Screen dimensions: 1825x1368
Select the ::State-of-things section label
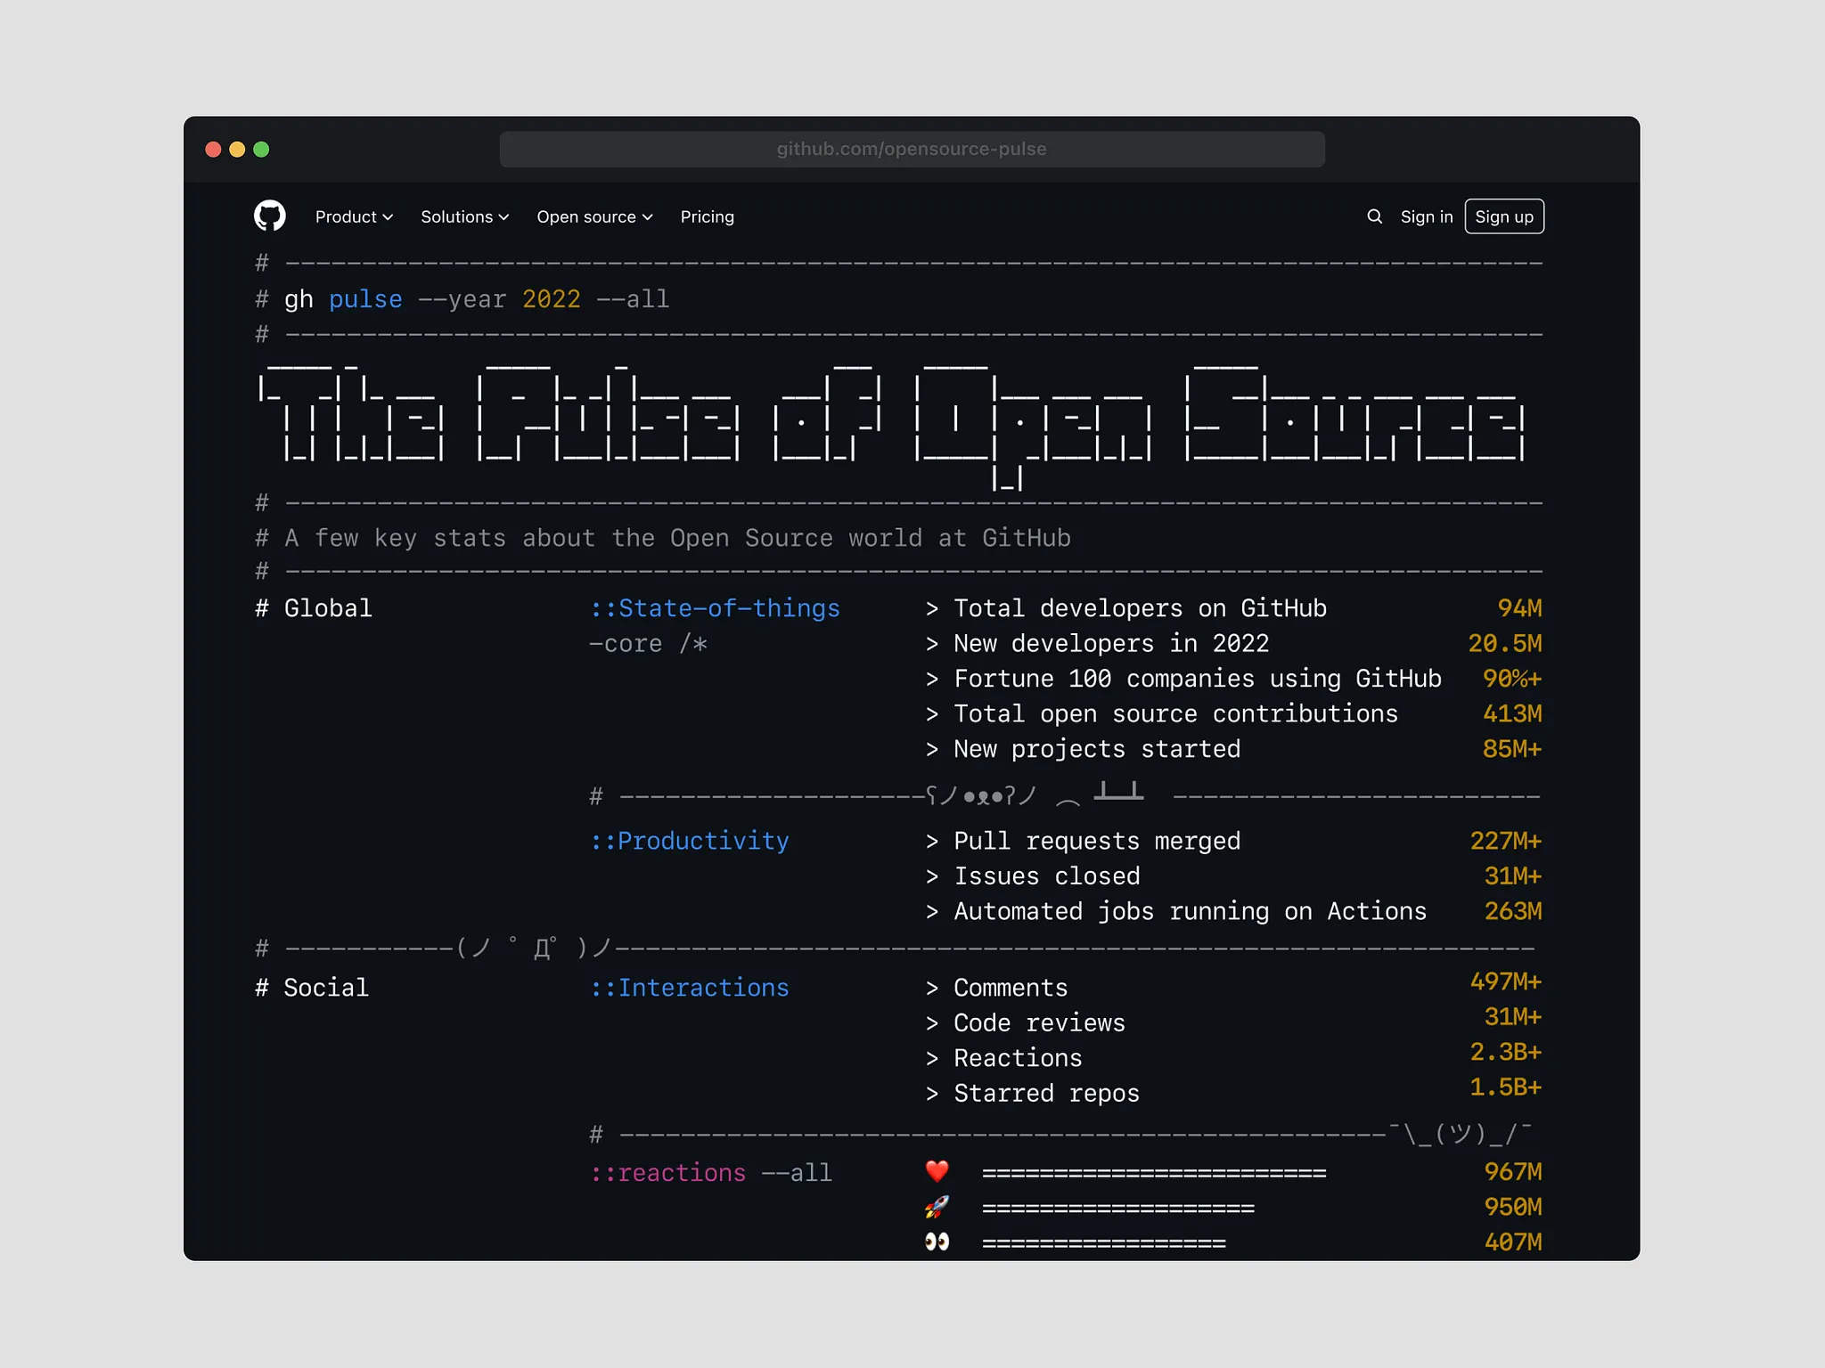(x=715, y=608)
